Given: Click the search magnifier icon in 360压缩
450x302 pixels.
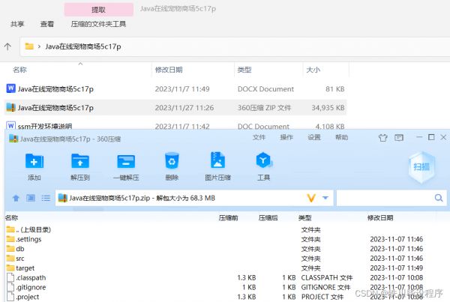Looking at the screenshot, I should (439, 198).
